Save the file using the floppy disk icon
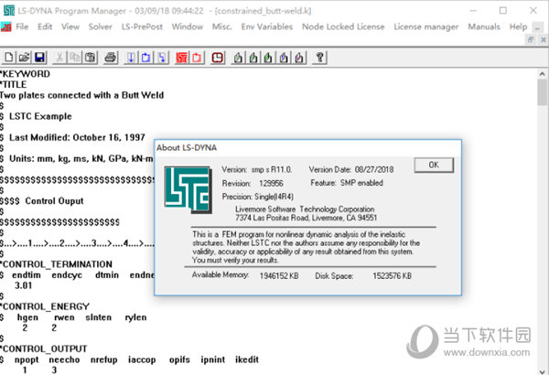The height and width of the screenshot is (375, 549). point(39,58)
